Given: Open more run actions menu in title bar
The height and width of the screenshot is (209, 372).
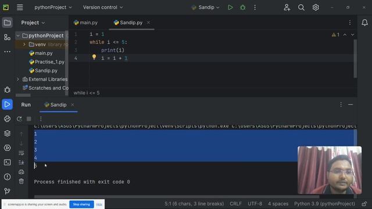Looking at the screenshot, I should coord(255,8).
